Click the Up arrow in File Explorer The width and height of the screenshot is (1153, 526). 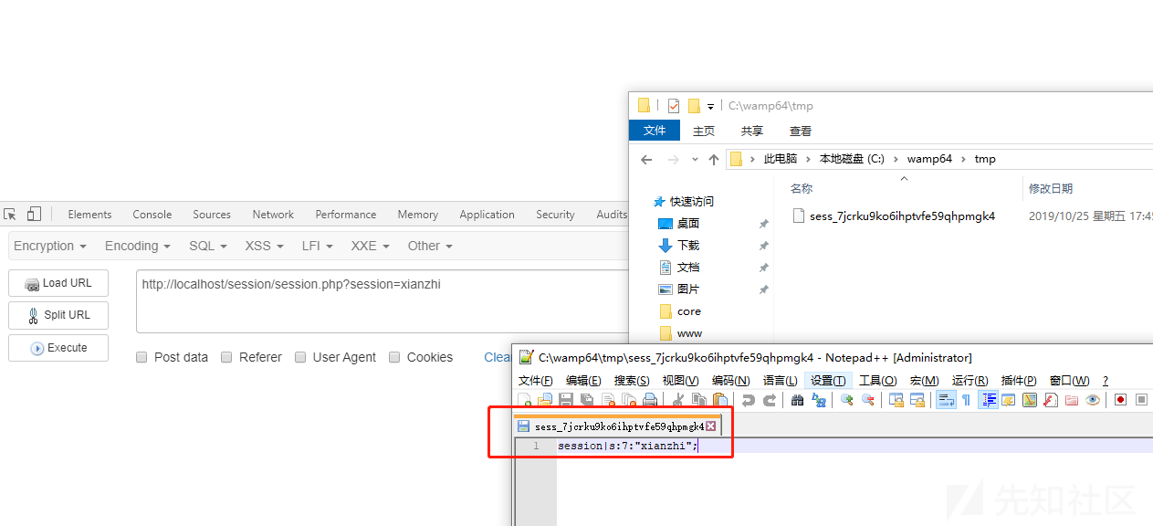click(714, 159)
